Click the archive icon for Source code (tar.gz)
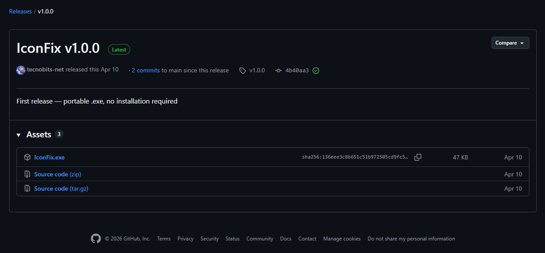 (27, 189)
